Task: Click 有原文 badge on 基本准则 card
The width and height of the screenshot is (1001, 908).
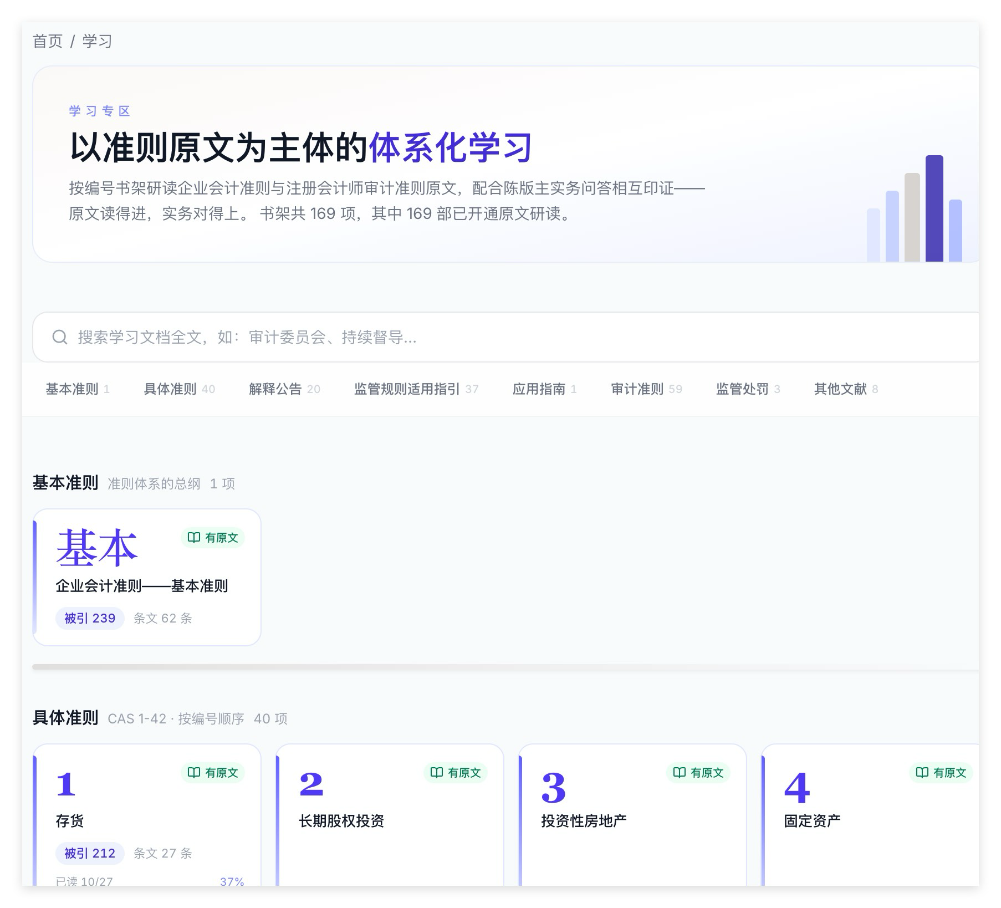Action: pyautogui.click(x=213, y=538)
